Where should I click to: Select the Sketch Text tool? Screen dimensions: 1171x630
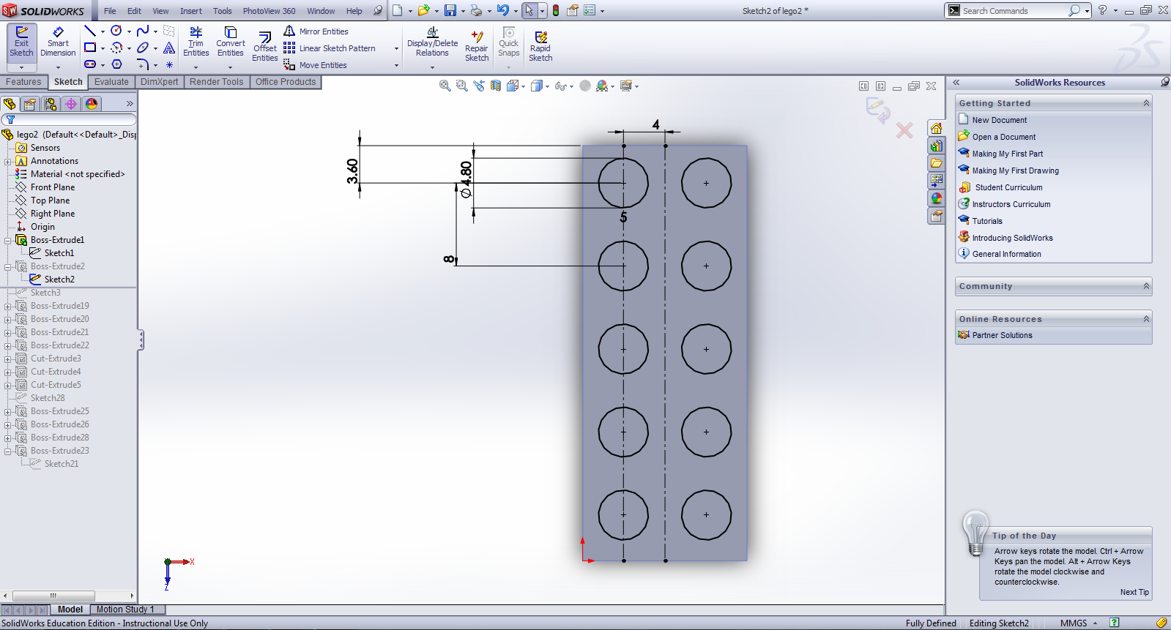click(x=169, y=48)
